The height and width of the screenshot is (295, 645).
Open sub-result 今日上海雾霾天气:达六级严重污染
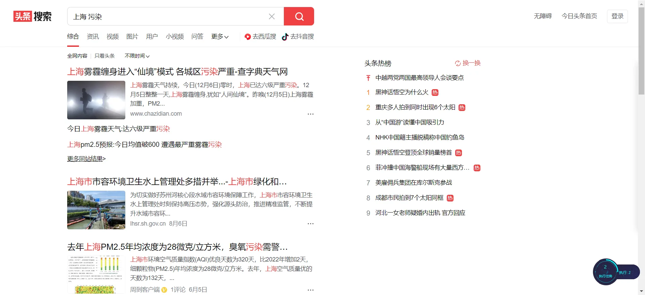click(x=119, y=129)
